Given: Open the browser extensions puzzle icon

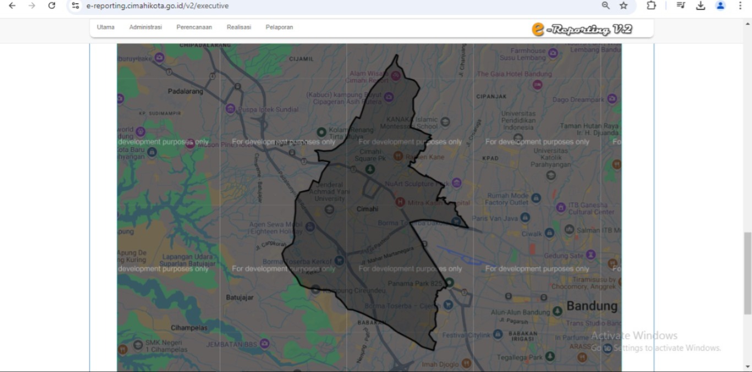Looking at the screenshot, I should coord(651,6).
